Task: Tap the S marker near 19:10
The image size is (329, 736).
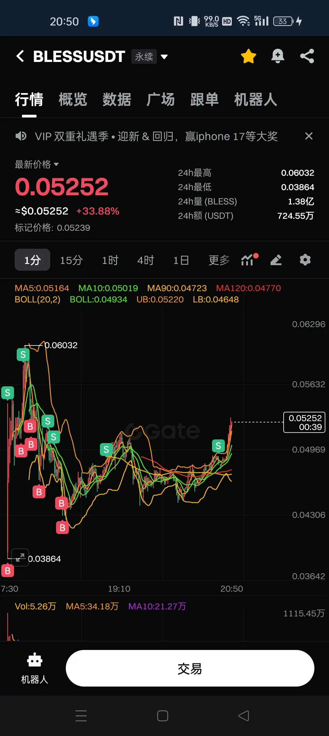Action: click(x=106, y=449)
